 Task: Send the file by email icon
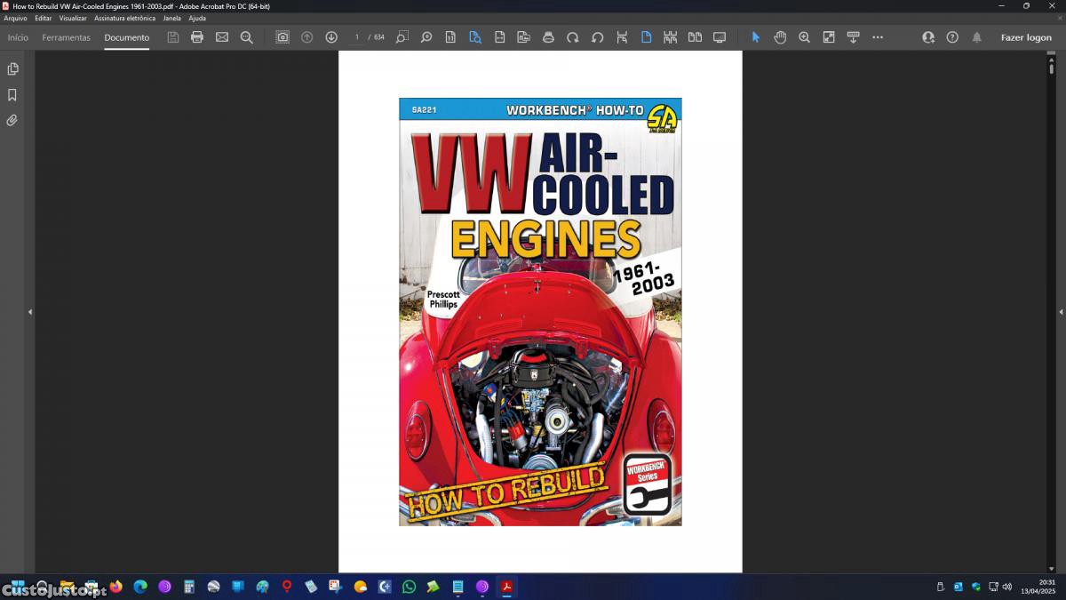tap(222, 37)
